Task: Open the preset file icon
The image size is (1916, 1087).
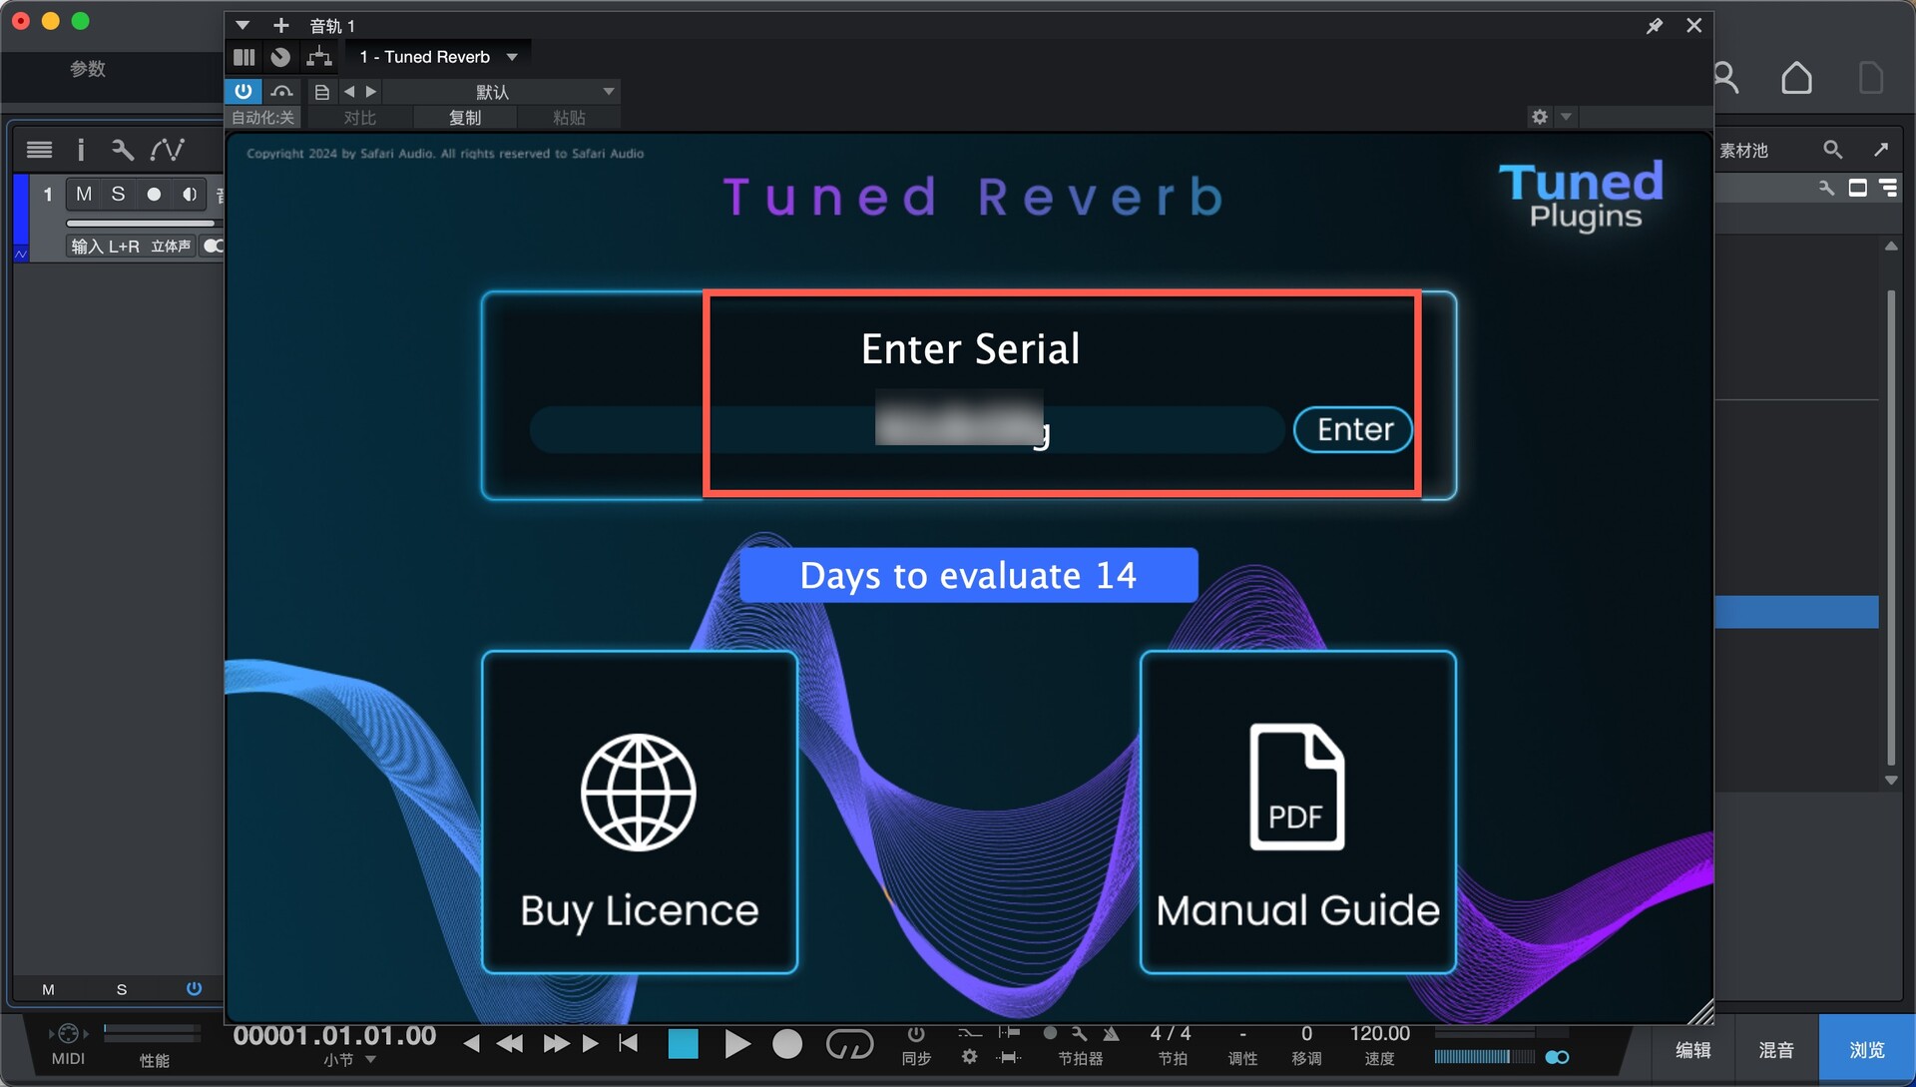Action: [x=321, y=92]
